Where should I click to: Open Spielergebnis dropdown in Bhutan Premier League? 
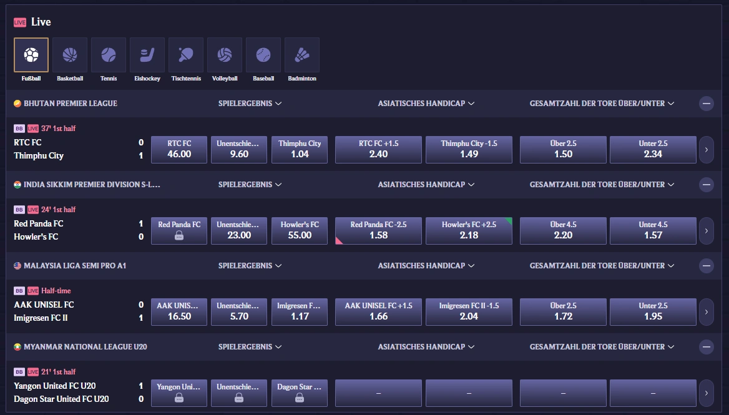(250, 104)
